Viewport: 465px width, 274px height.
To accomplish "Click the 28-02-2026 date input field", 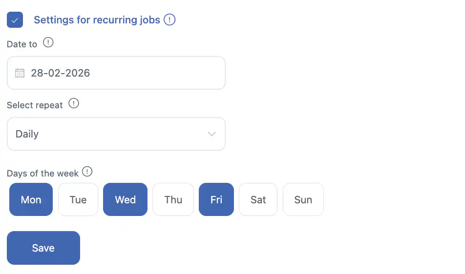I will [x=122, y=73].
